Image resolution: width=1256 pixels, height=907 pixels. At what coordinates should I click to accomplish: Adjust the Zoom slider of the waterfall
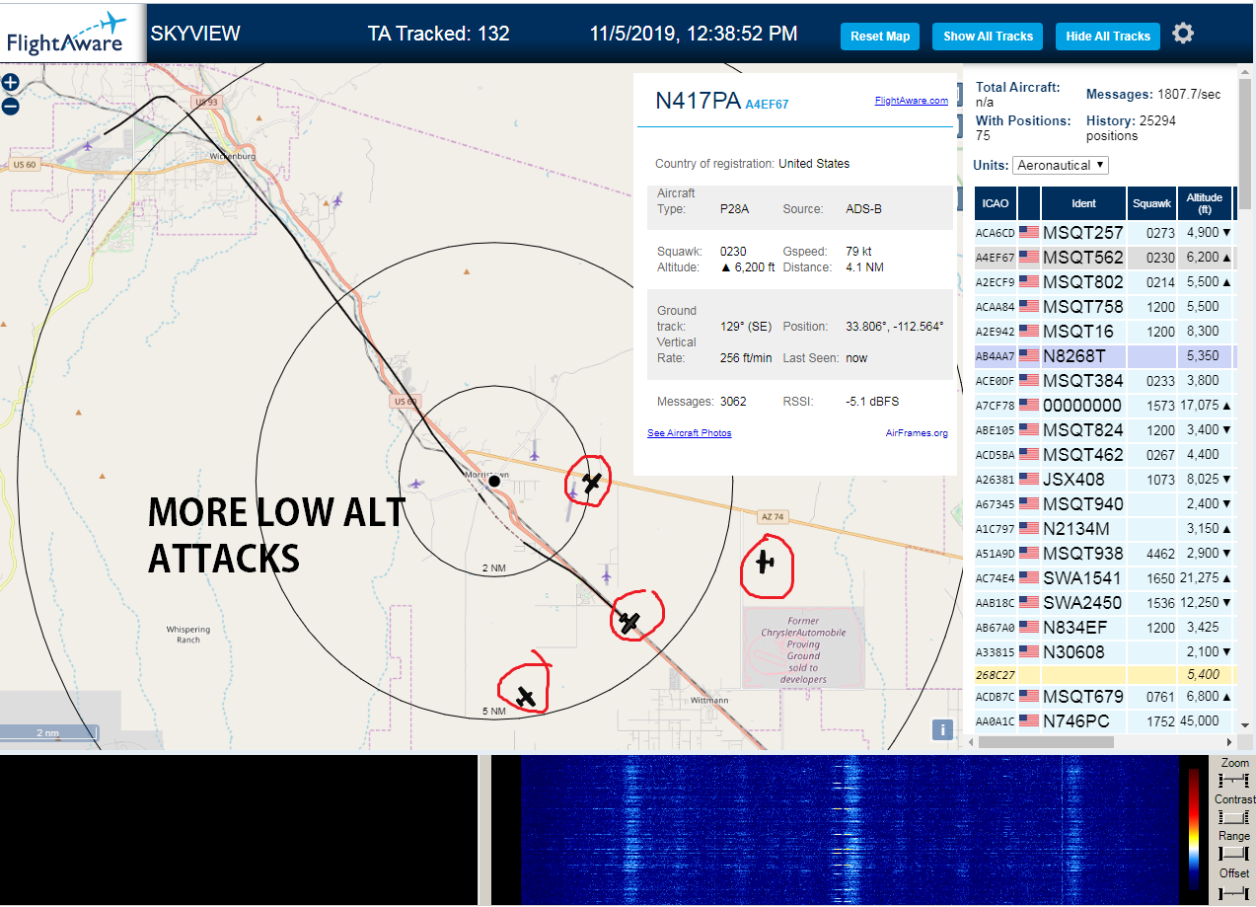tap(1234, 780)
